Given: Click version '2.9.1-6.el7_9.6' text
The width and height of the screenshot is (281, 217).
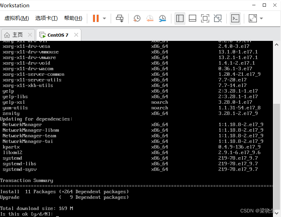Looking at the screenshot, I should tap(239, 152).
